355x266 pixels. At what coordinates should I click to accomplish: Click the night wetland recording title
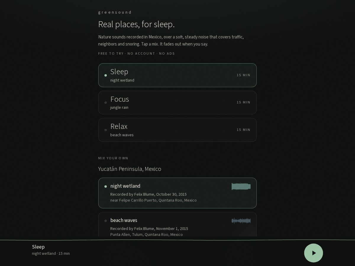click(125, 186)
